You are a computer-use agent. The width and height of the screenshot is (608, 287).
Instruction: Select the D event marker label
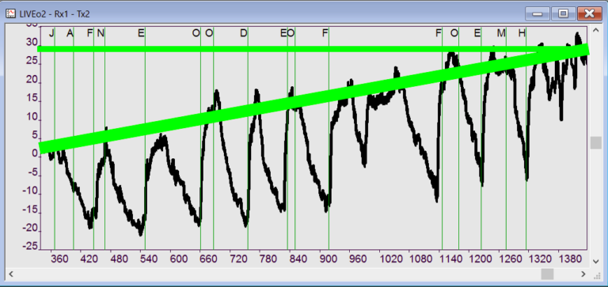tap(244, 33)
